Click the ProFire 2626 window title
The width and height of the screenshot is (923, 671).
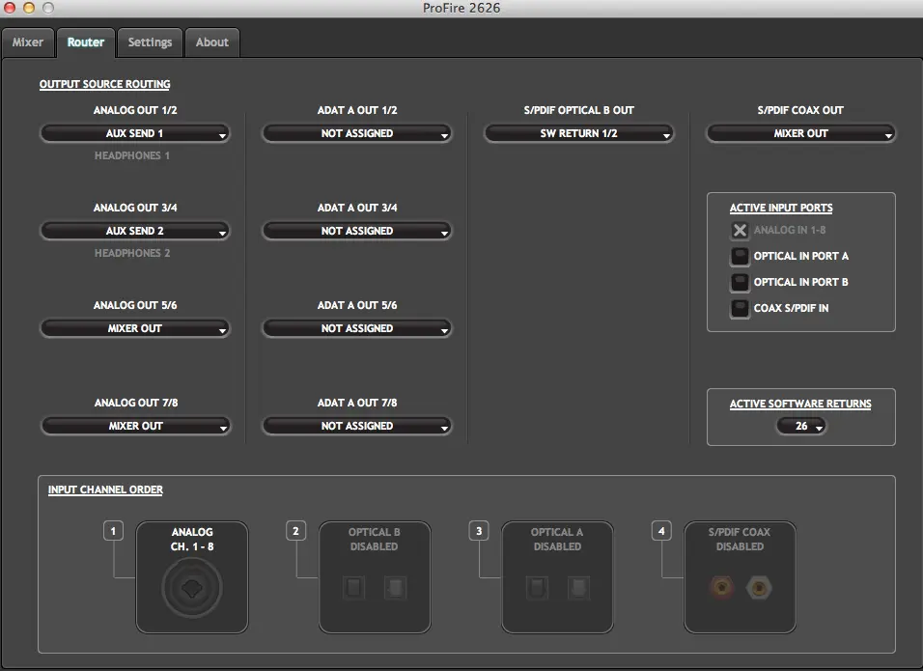tap(461, 9)
